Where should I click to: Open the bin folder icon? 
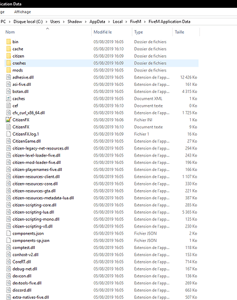pyautogui.click(x=8, y=41)
